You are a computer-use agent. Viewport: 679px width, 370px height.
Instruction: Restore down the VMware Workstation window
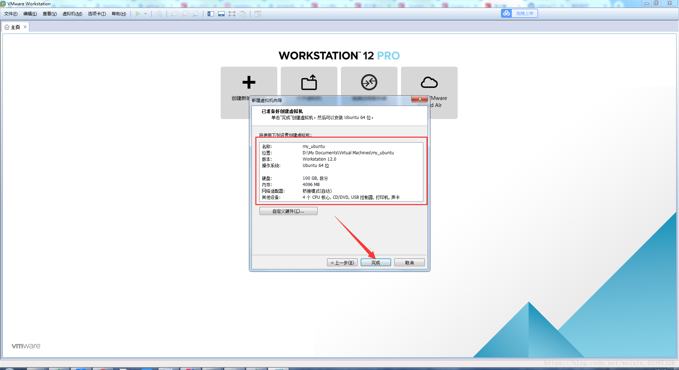click(656, 3)
